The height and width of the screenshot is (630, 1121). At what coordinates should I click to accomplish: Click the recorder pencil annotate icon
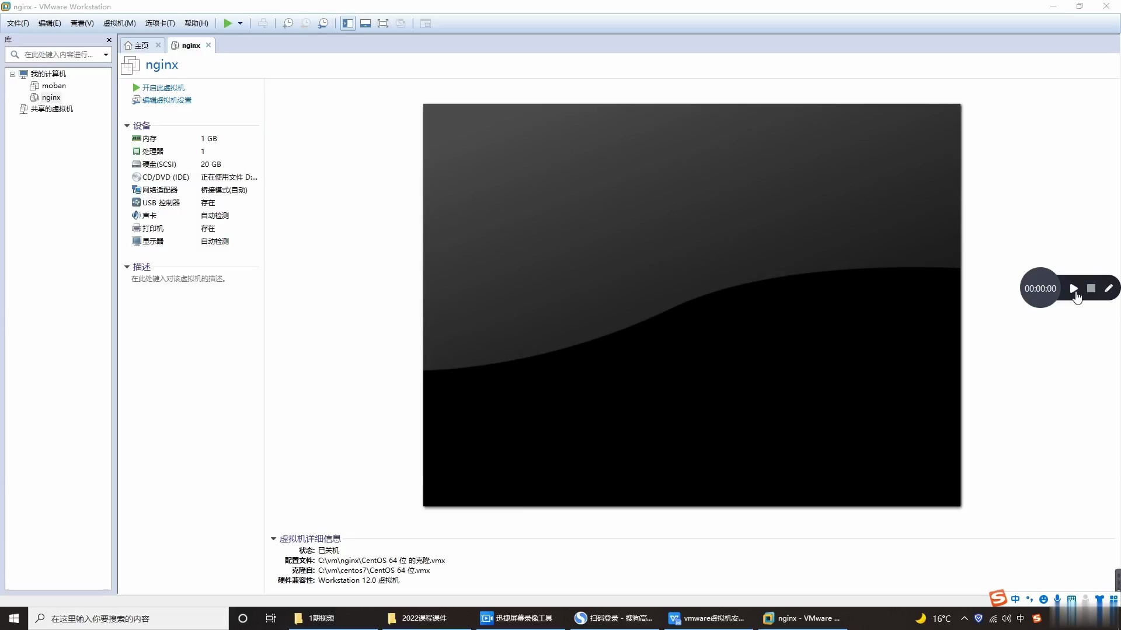(x=1108, y=288)
